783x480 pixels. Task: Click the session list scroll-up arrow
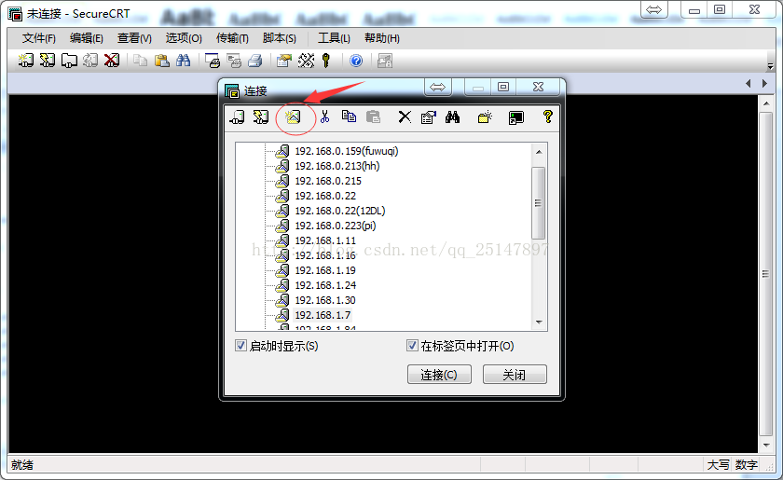click(539, 151)
